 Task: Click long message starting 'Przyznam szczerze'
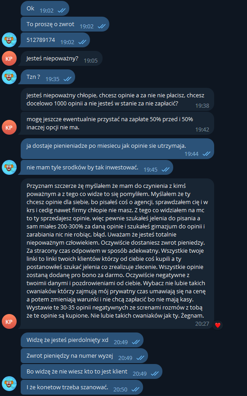pos(117,254)
